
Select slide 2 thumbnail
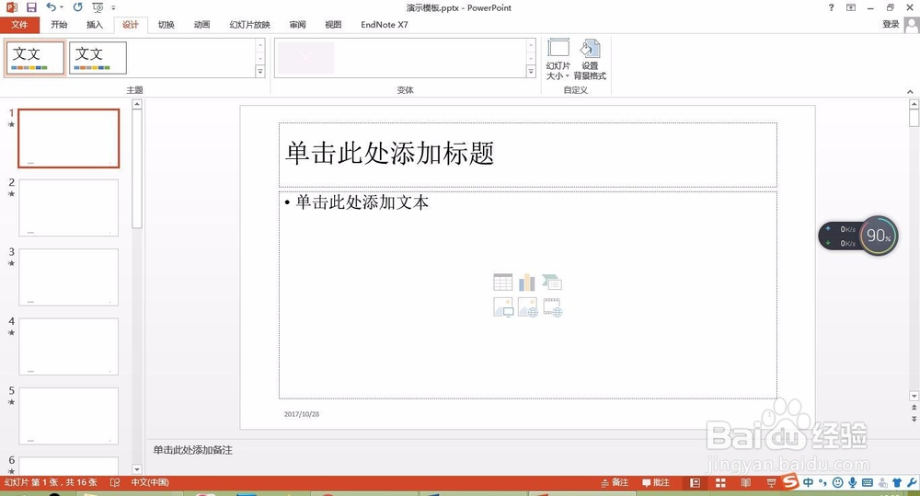69,208
